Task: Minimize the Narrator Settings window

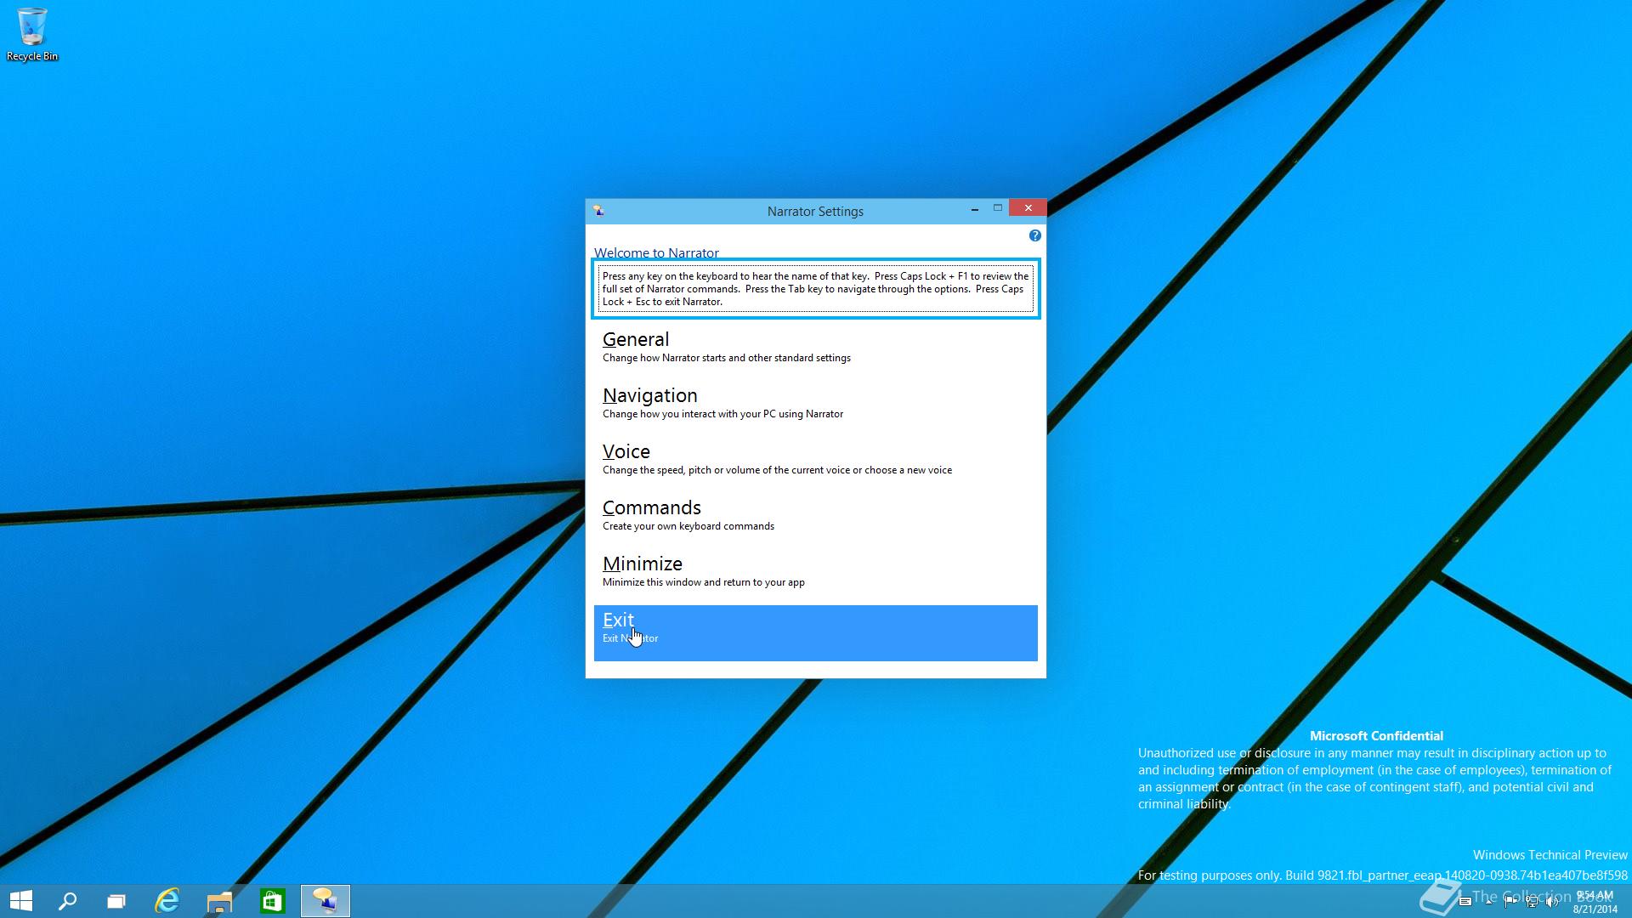Action: (974, 208)
